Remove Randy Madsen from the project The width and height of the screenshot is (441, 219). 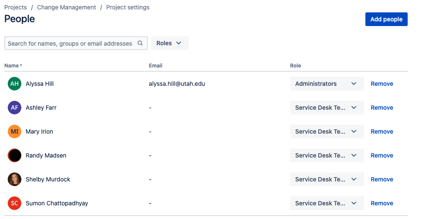[382, 155]
